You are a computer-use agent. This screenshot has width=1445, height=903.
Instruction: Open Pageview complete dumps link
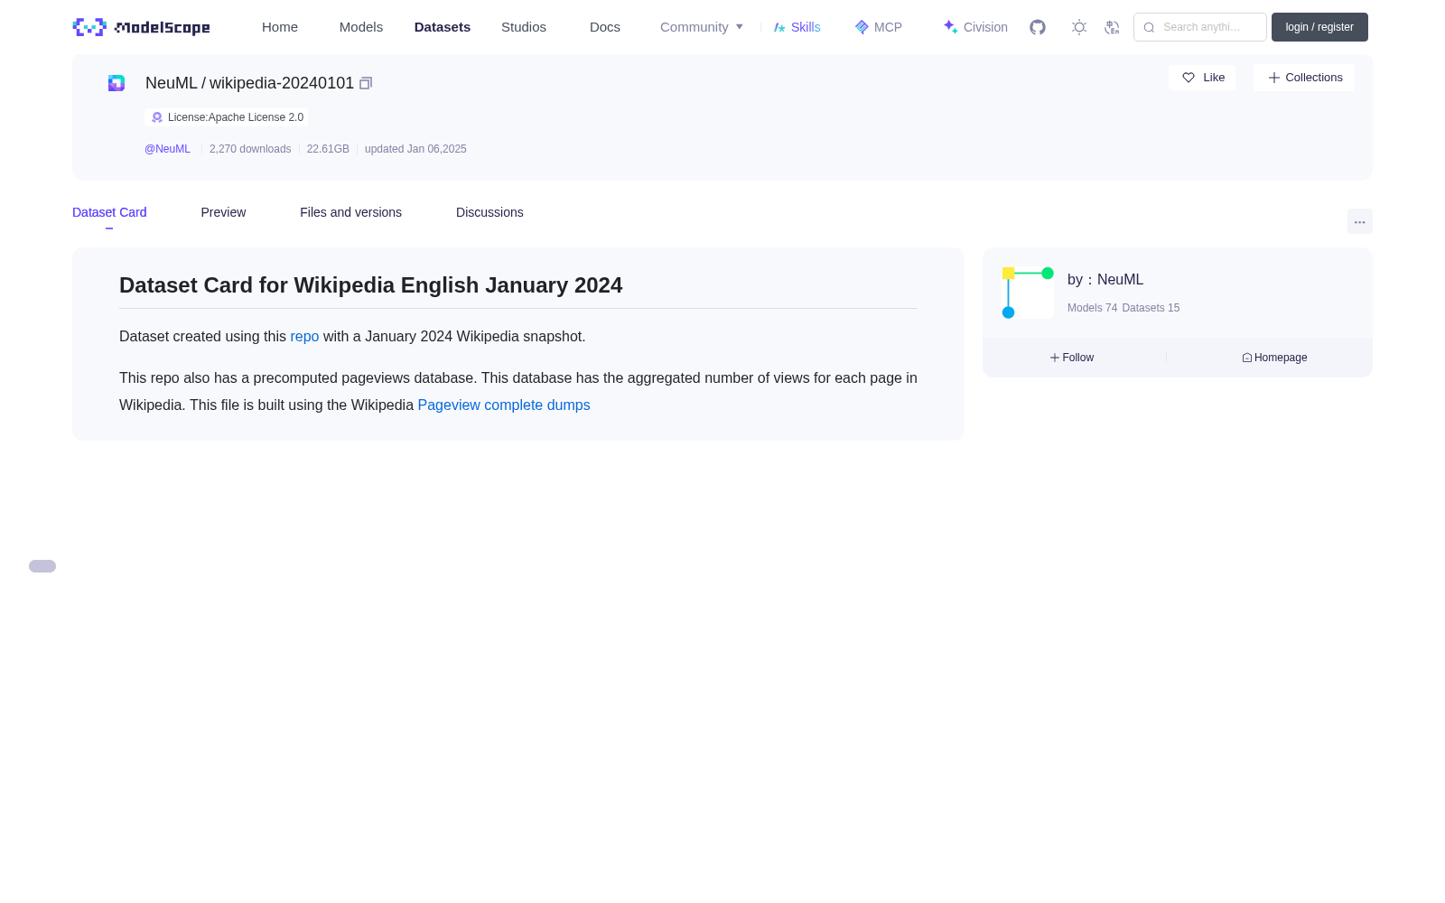(x=504, y=405)
